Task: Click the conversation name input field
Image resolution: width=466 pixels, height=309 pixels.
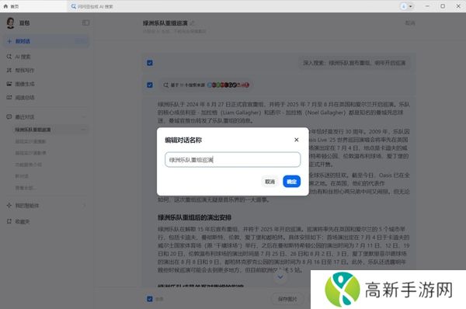Action: (x=232, y=160)
